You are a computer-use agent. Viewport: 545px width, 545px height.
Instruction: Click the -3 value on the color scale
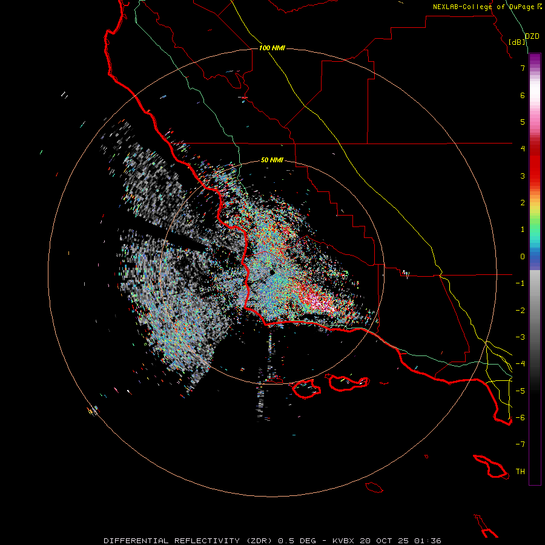point(520,337)
